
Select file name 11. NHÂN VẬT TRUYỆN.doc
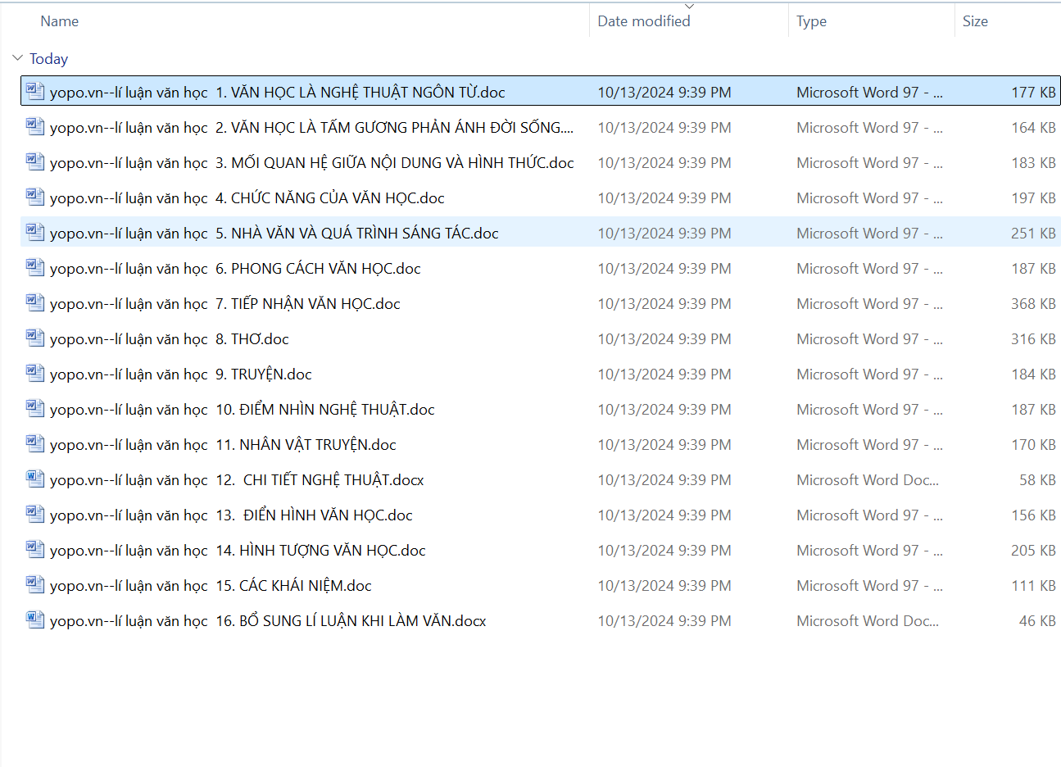point(223,444)
